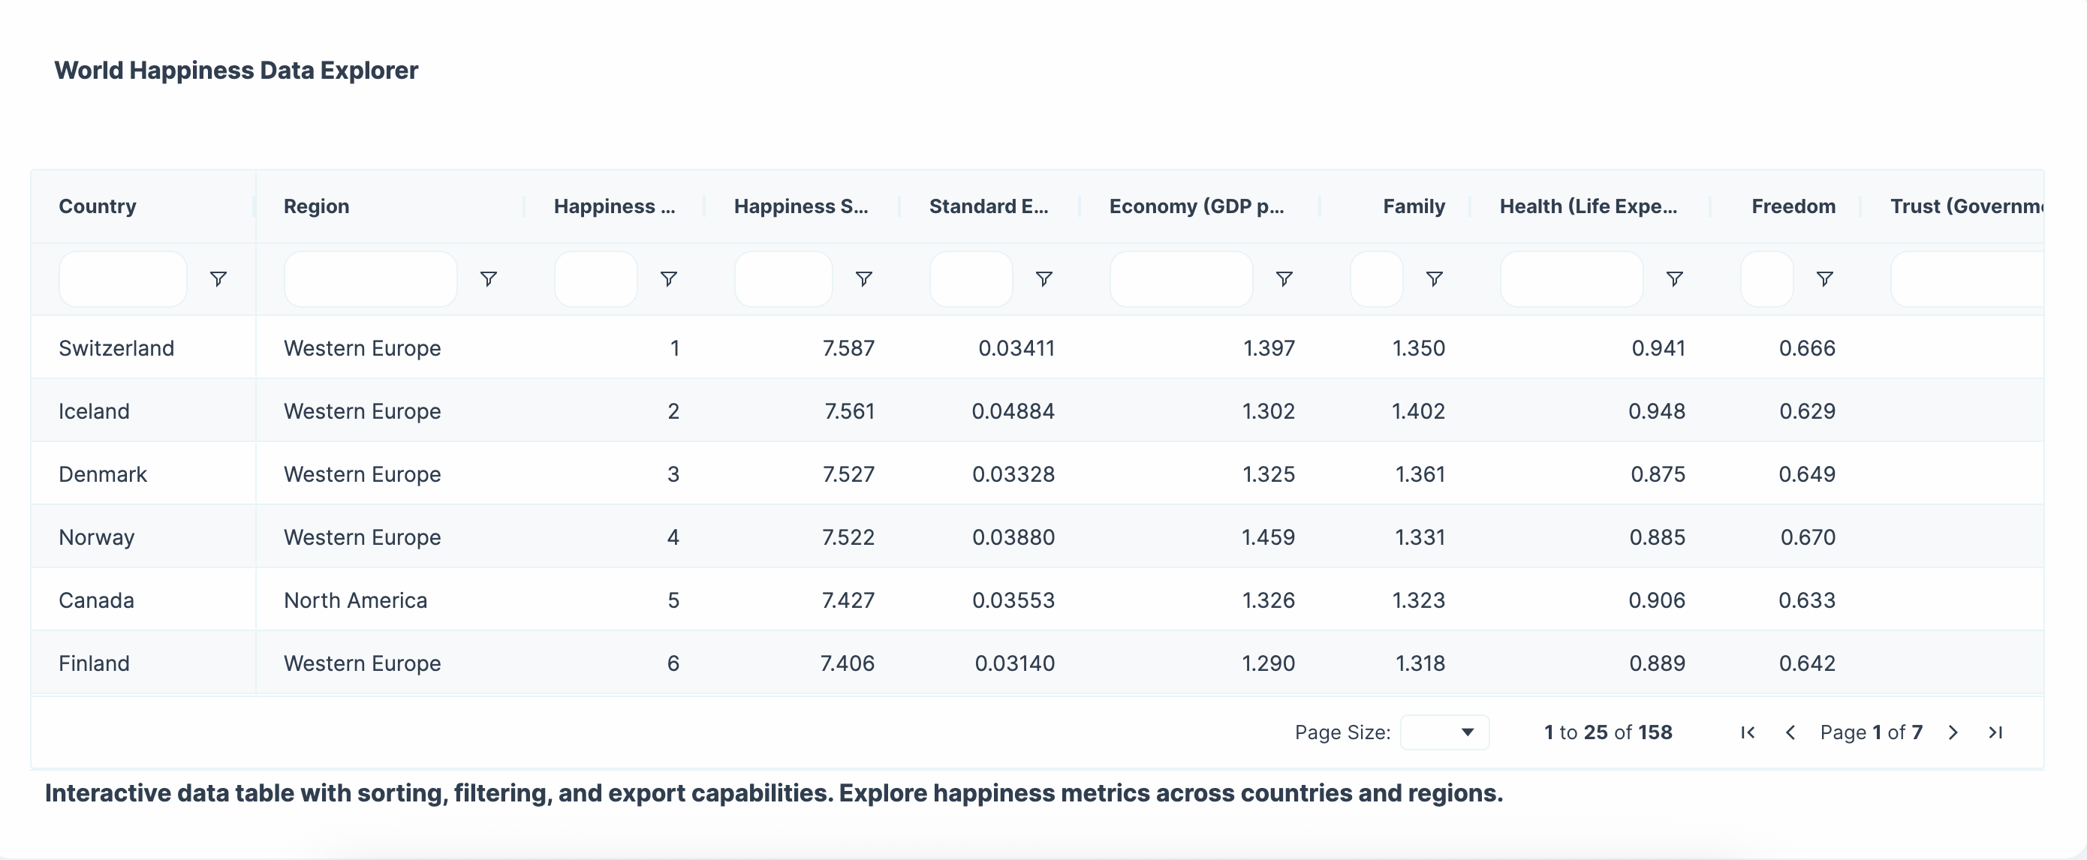Expand the Page Size dropdown
This screenshot has height=860, width=2087.
tap(1444, 732)
